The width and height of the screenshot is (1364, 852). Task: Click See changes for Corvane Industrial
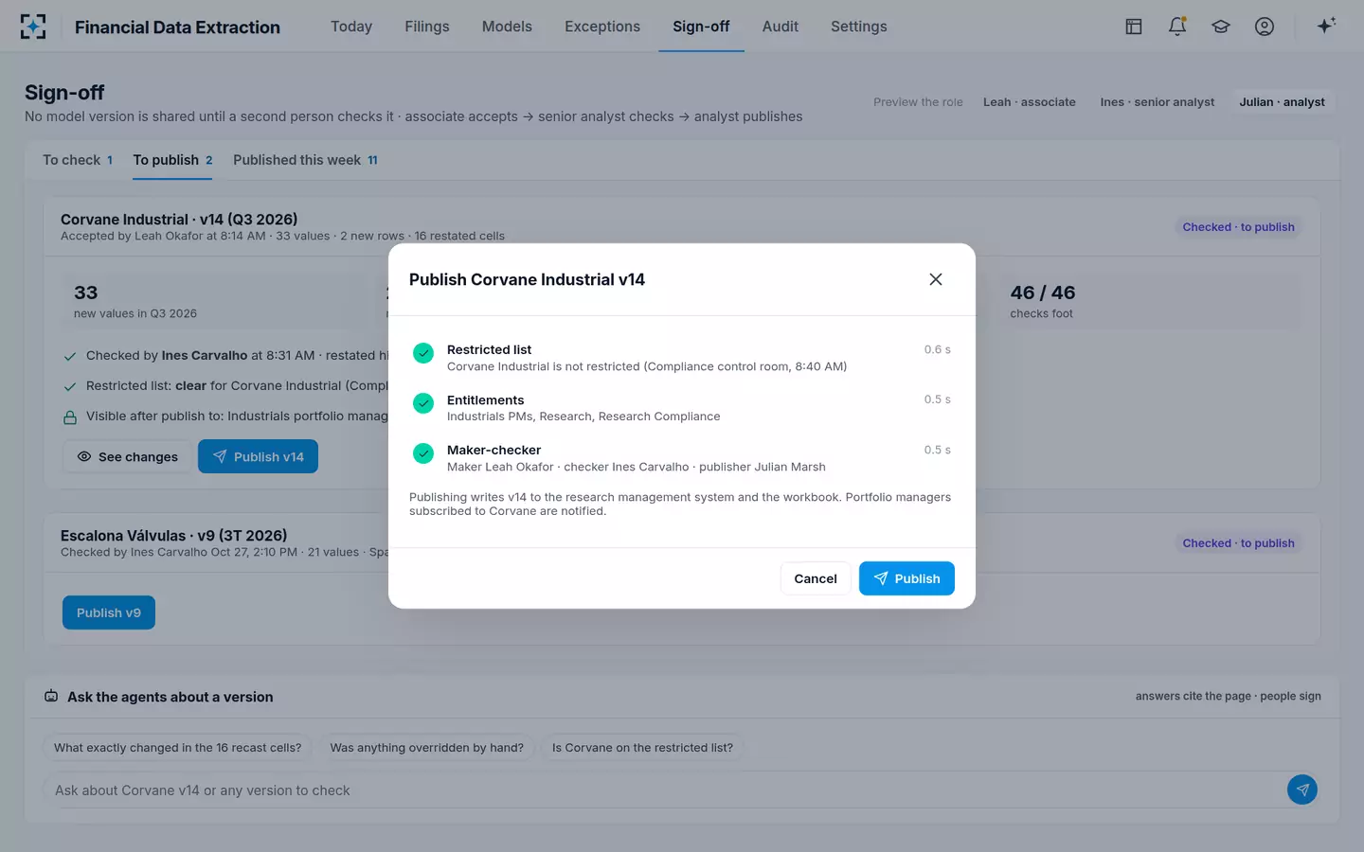click(x=127, y=456)
